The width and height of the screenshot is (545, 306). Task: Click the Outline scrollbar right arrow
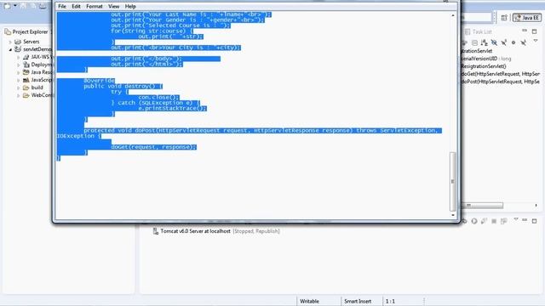click(536, 206)
